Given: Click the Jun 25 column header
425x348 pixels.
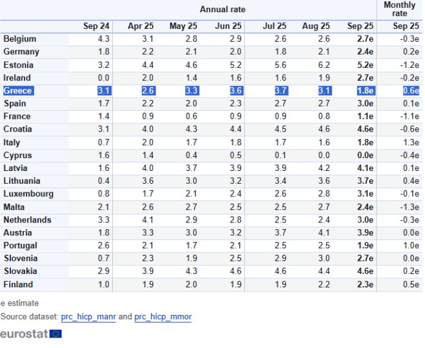Looking at the screenshot, I should coord(228,26).
